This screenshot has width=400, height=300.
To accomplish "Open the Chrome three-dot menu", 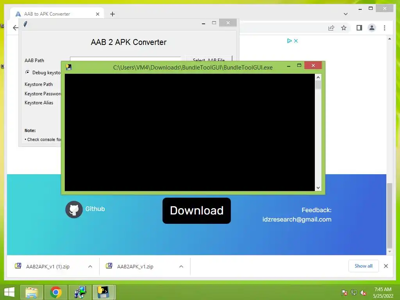I will (x=384, y=28).
